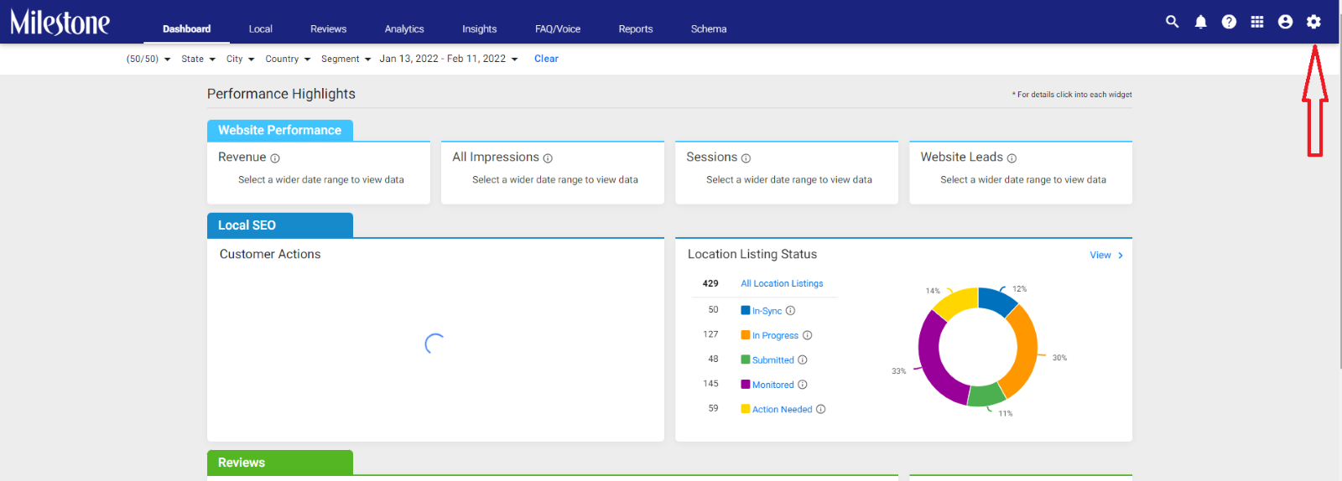Open the In Progress listings link
Viewport: 1342px width, 481px height.
(775, 335)
